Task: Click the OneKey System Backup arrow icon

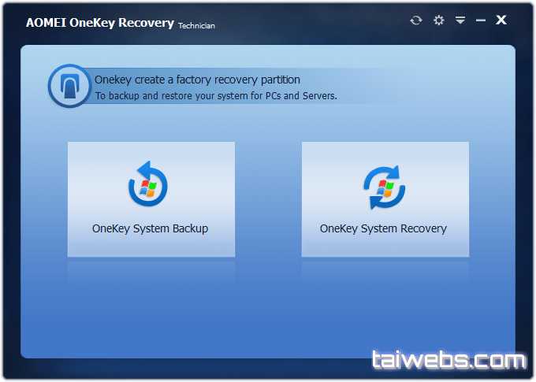Action: pos(149,186)
